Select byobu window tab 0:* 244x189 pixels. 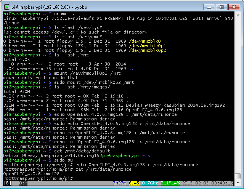pos(23,183)
